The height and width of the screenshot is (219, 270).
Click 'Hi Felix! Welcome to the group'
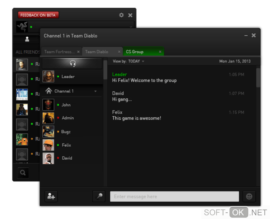pyautogui.click(x=144, y=80)
